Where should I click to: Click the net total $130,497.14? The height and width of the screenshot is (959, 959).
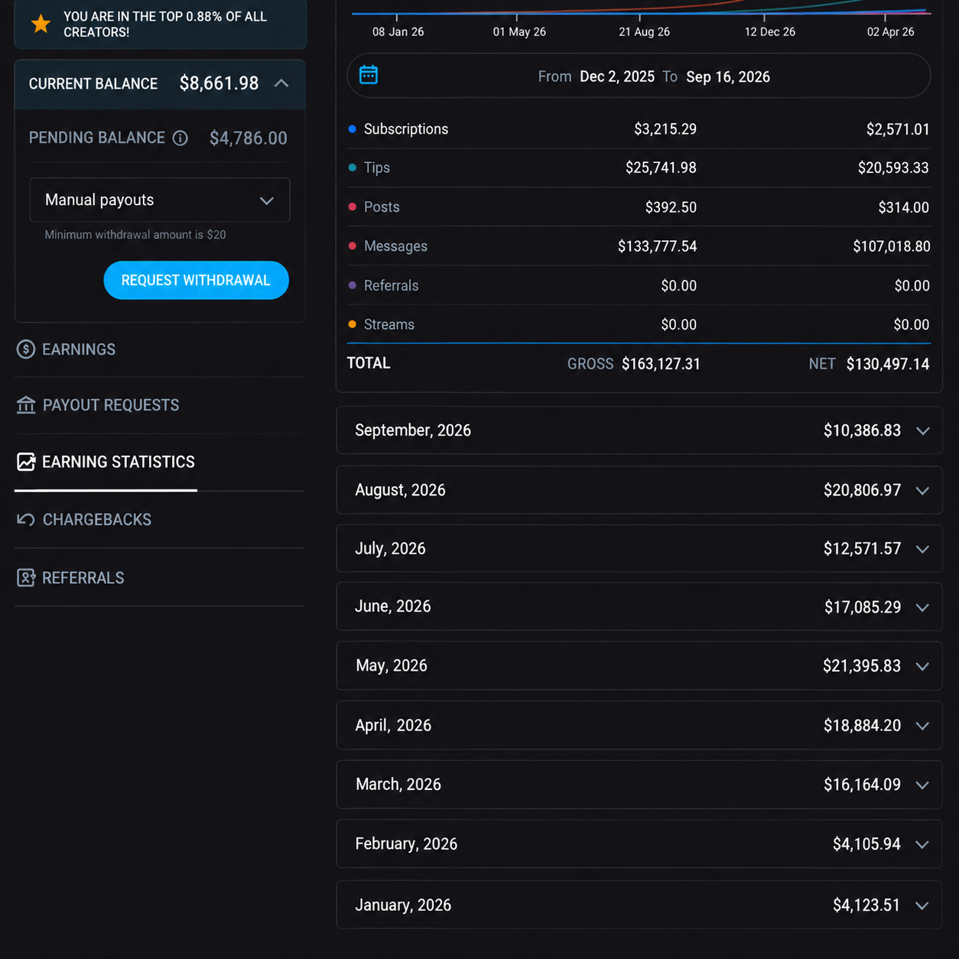tap(888, 364)
